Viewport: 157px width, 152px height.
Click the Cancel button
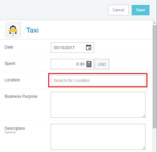pos(118,10)
